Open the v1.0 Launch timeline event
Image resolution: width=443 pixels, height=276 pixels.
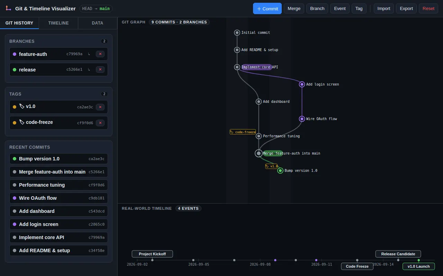tap(418, 266)
